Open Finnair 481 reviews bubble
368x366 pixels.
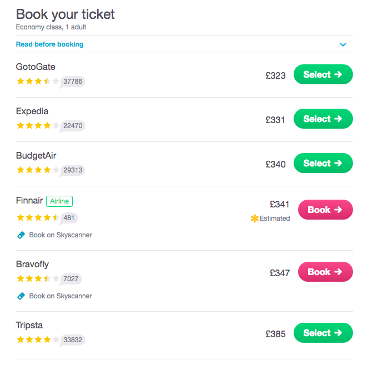(x=69, y=218)
